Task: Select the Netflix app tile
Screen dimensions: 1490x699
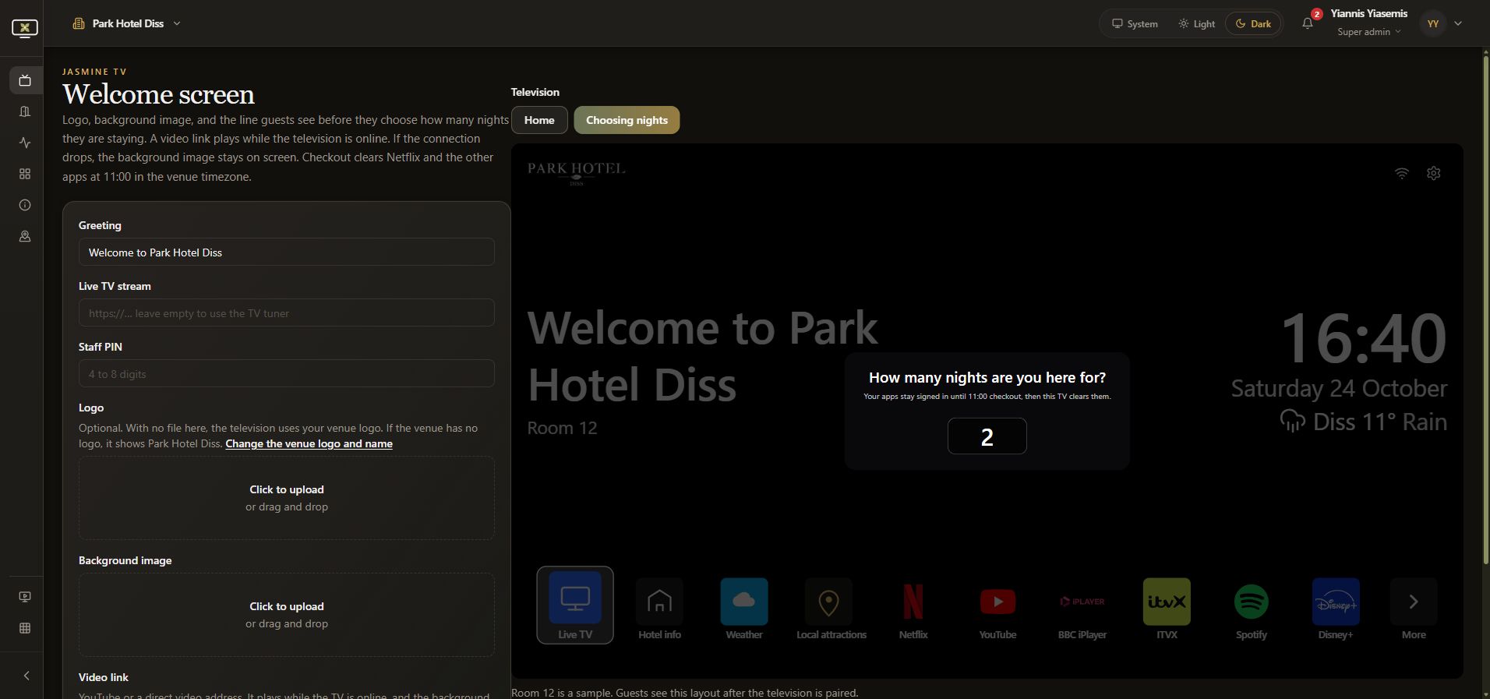Action: 913,609
